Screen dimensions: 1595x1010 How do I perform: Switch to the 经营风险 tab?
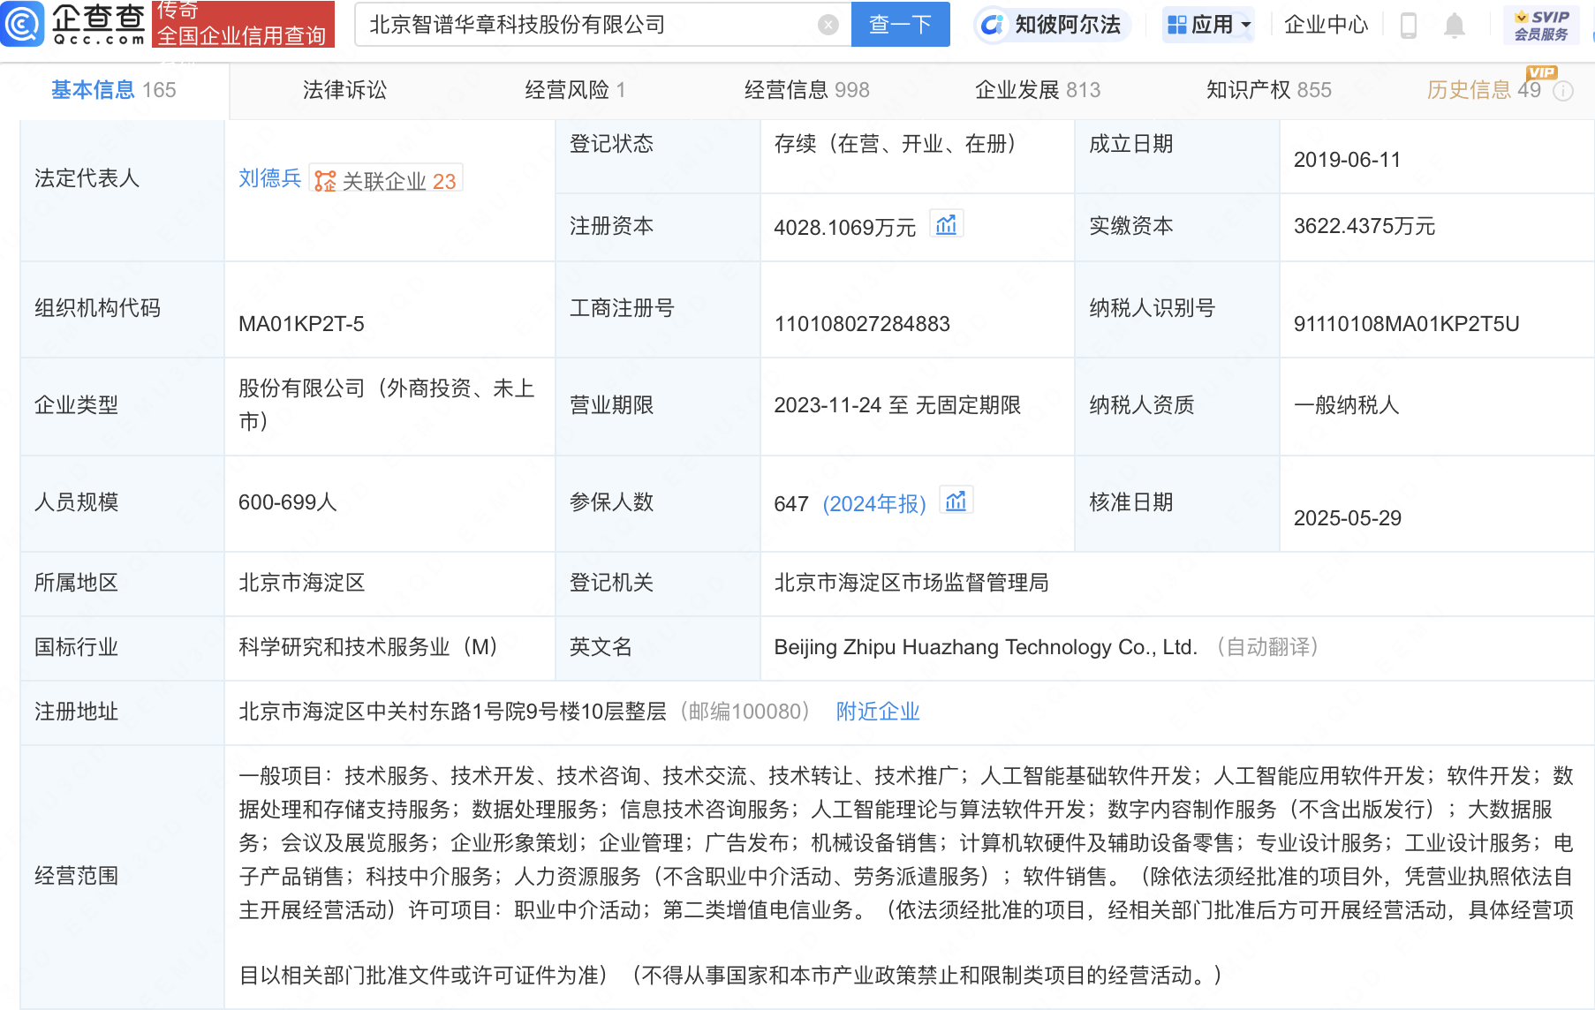click(x=575, y=90)
